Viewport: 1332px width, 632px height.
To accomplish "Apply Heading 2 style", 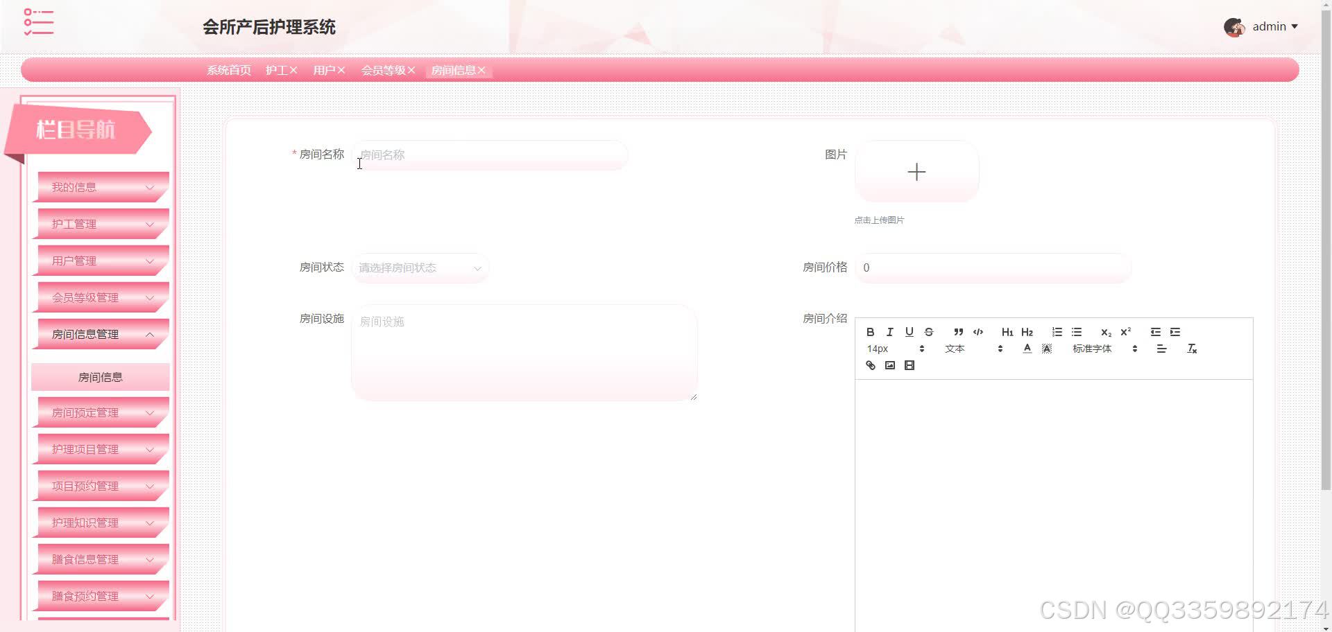I will [1027, 332].
